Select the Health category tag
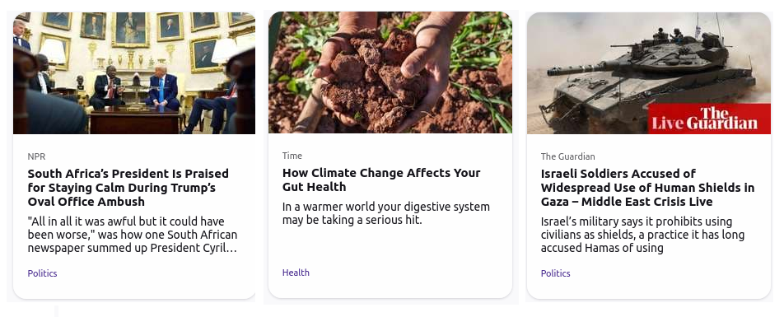 pos(296,273)
